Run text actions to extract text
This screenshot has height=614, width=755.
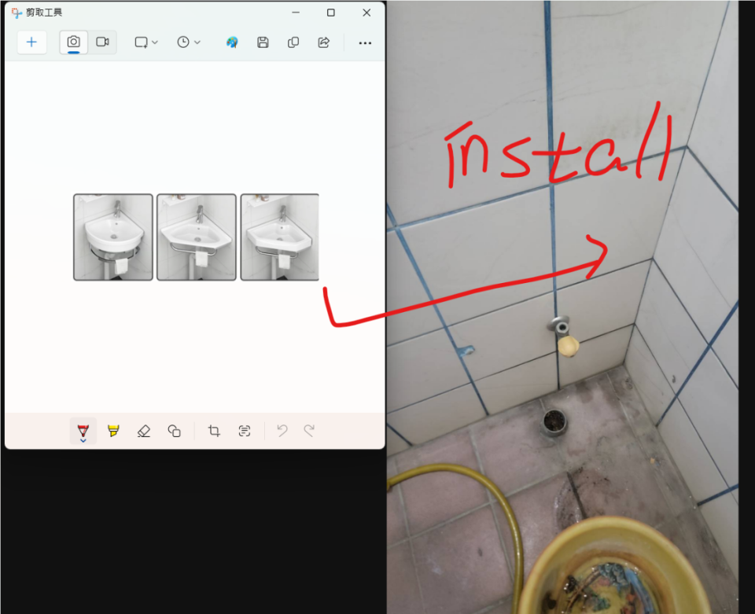tap(245, 431)
